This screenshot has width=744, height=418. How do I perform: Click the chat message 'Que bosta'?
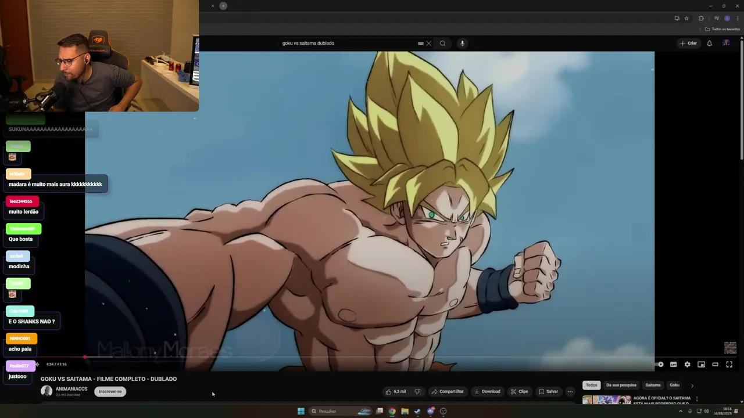click(20, 239)
